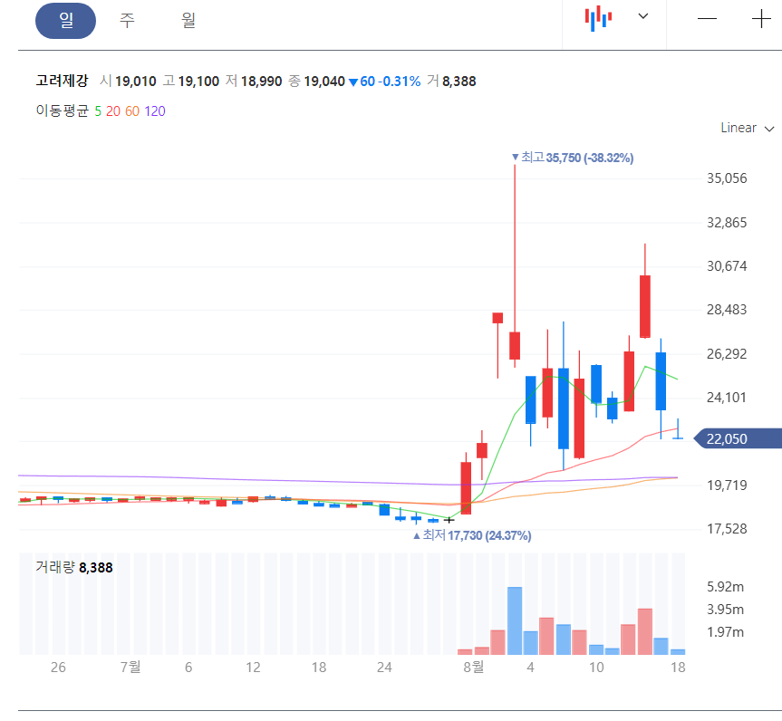The image size is (782, 721).
Task: Select the candlestick chart type icon
Action: [x=597, y=16]
